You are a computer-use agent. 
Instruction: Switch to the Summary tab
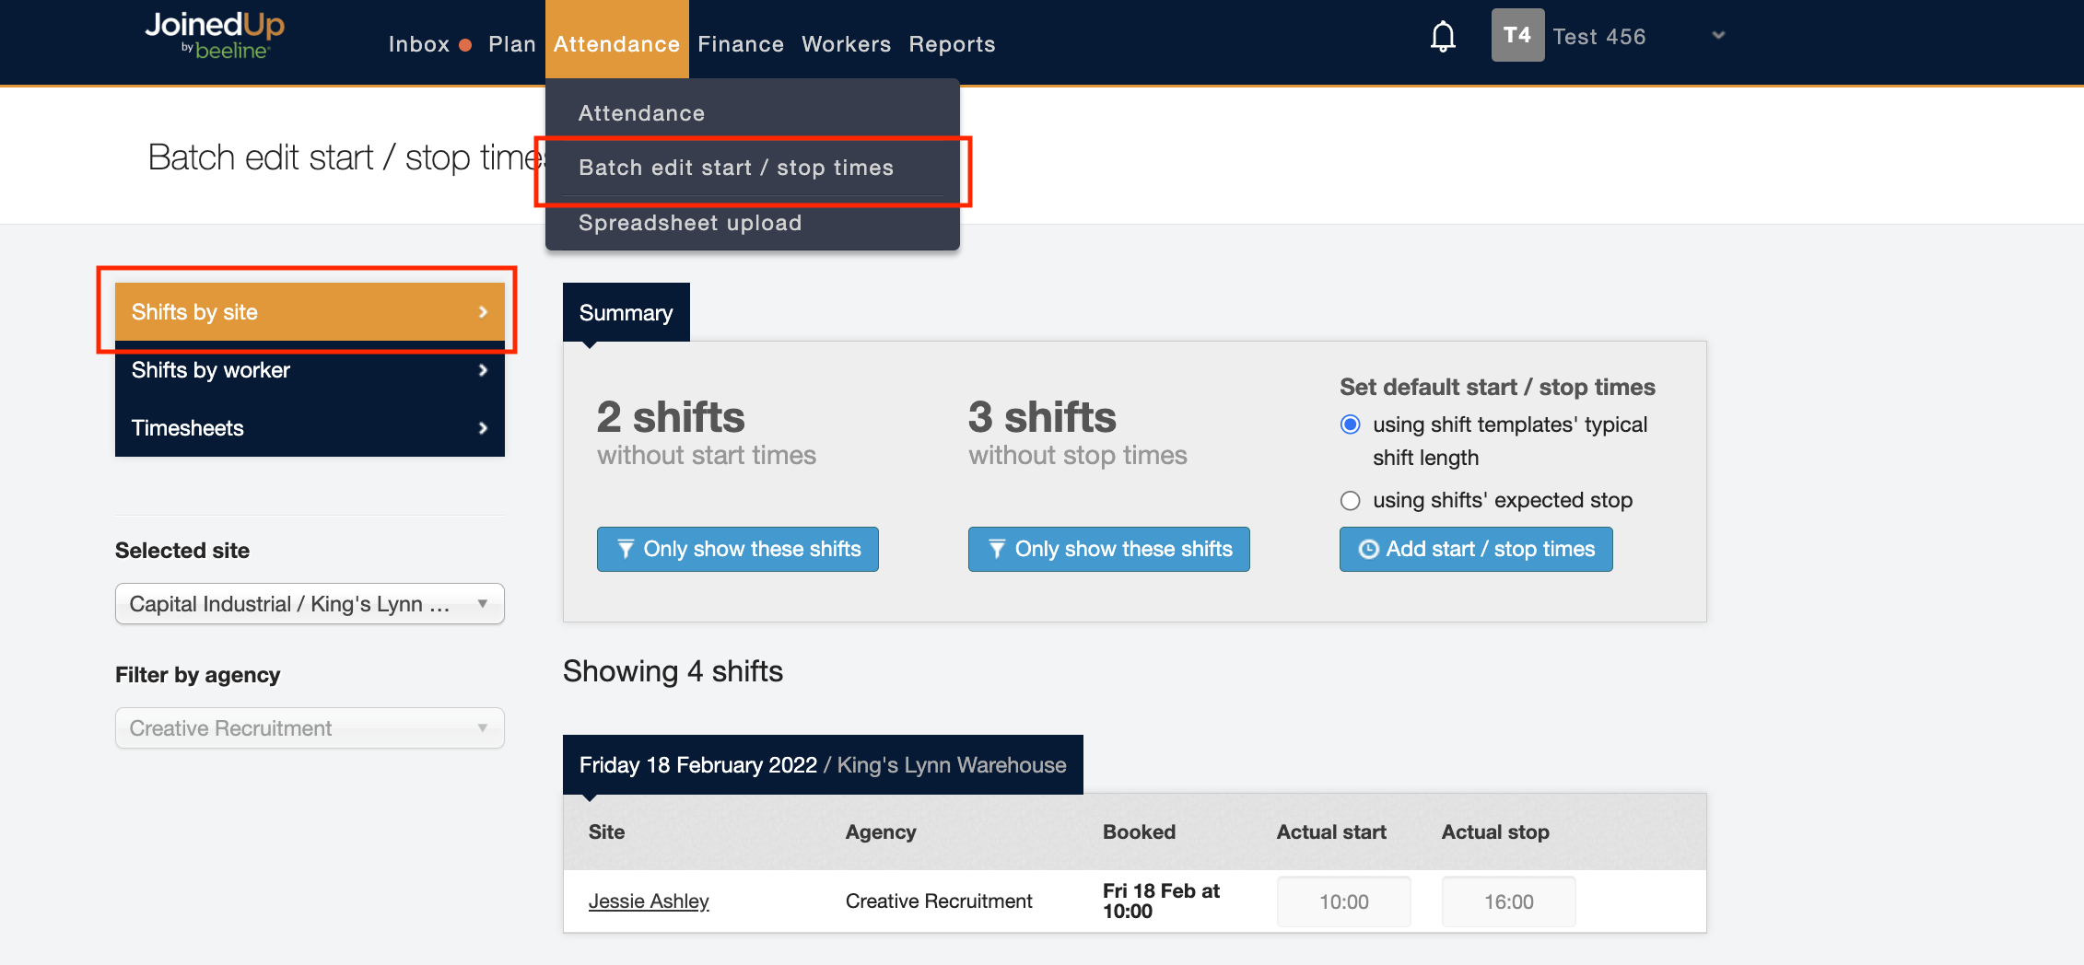click(626, 313)
